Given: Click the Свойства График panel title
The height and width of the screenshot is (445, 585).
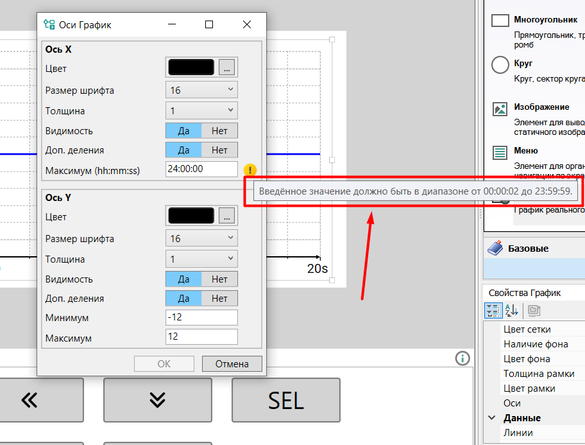Looking at the screenshot, I should pyautogui.click(x=524, y=293).
